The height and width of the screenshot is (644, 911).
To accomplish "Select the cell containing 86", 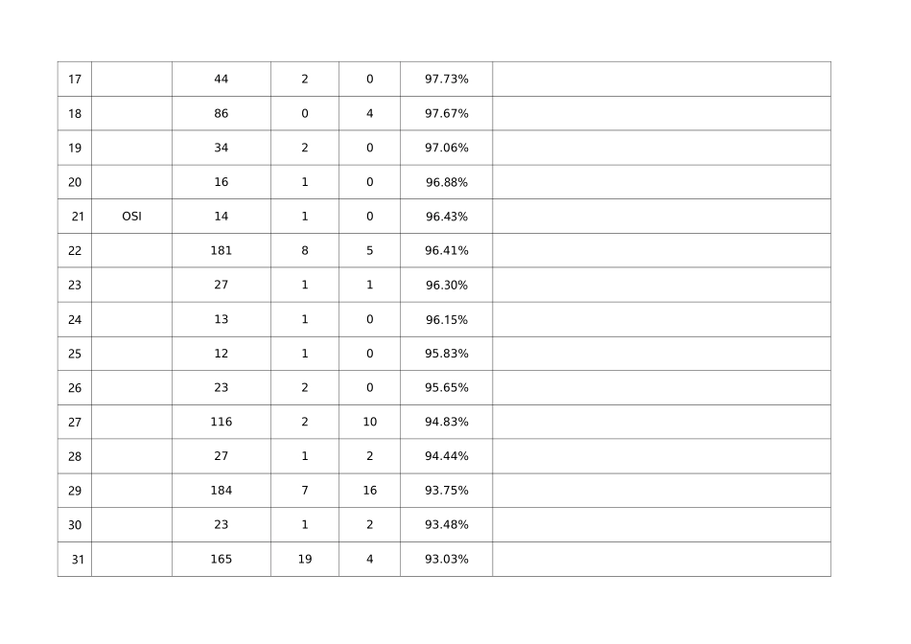I will click(x=221, y=114).
